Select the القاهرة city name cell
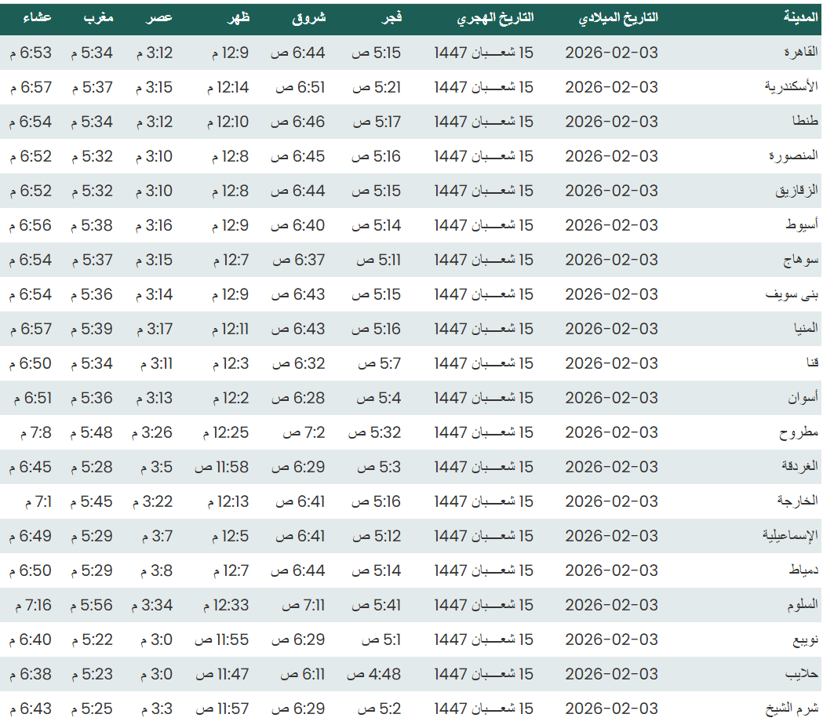 coord(801,53)
